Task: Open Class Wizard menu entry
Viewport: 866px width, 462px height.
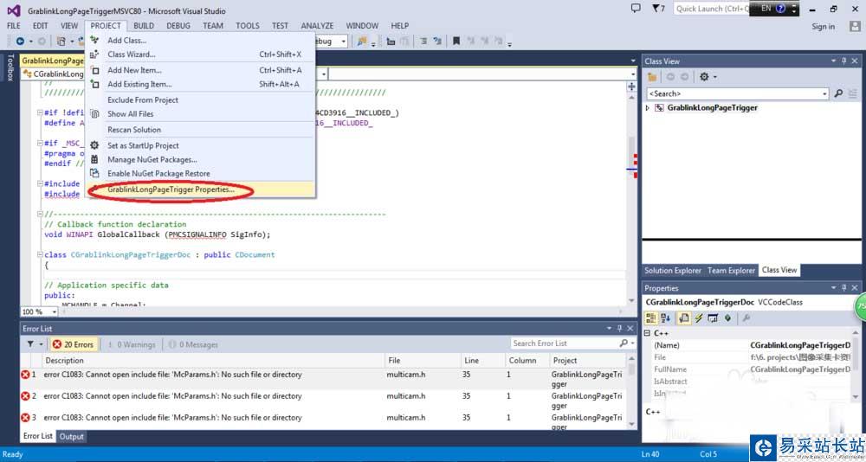Action: pyautogui.click(x=201, y=55)
